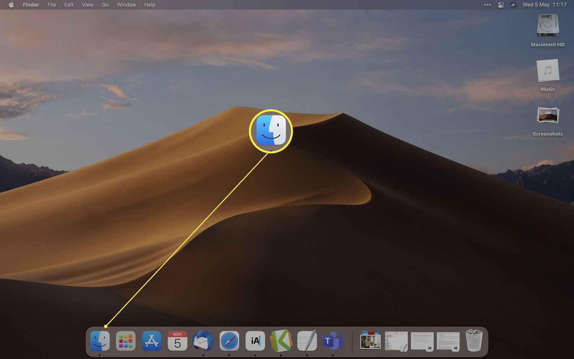Expand the three-dots overflow menu bar item
Image resolution: width=574 pixels, height=359 pixels.
(488, 5)
